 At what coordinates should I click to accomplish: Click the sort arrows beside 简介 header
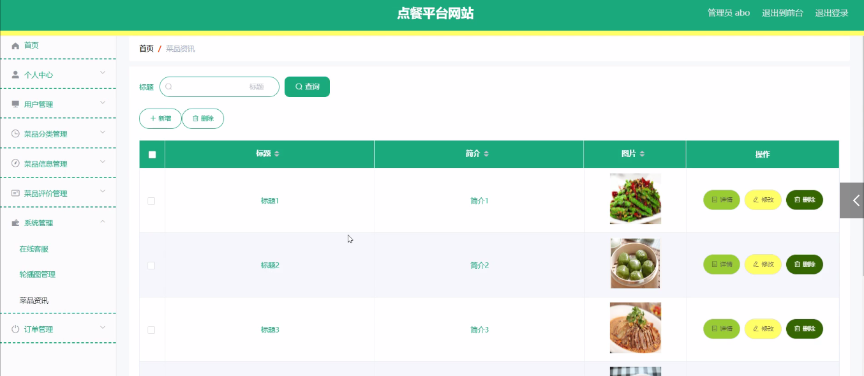(x=486, y=154)
